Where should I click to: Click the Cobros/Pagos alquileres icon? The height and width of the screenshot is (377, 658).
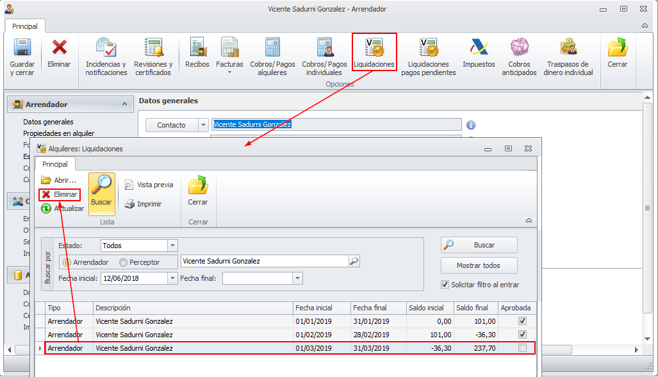(x=272, y=49)
